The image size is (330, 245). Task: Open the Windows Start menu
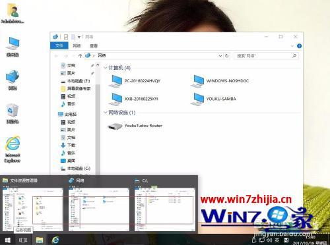pos(8,240)
